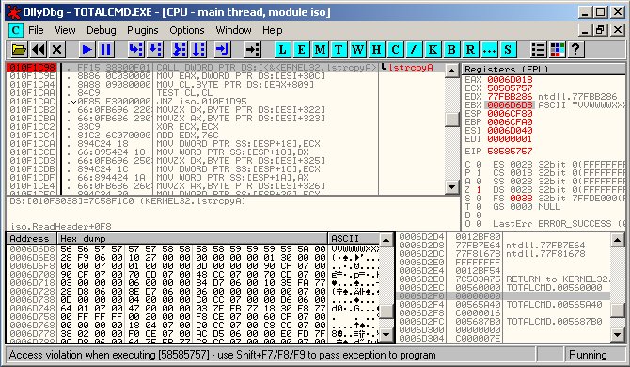The width and height of the screenshot is (630, 367).
Task: Run program with the play icon
Action: (x=87, y=50)
